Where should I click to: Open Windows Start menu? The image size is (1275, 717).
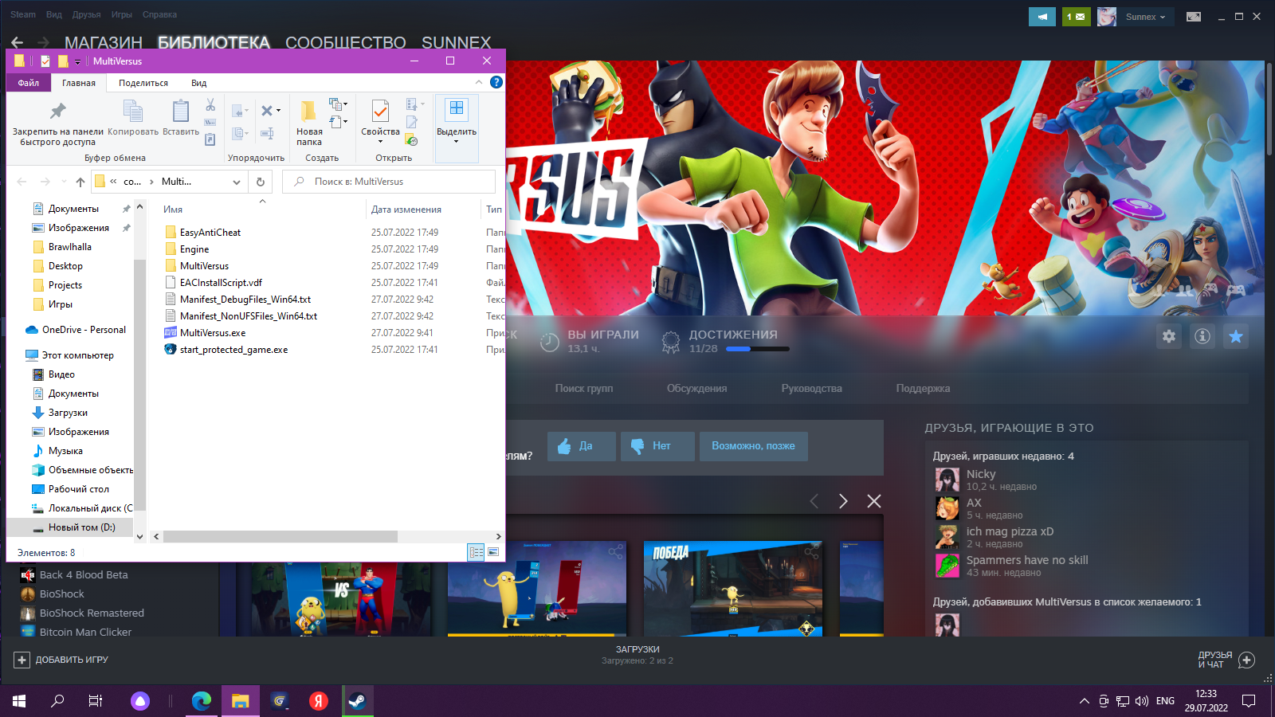point(19,701)
